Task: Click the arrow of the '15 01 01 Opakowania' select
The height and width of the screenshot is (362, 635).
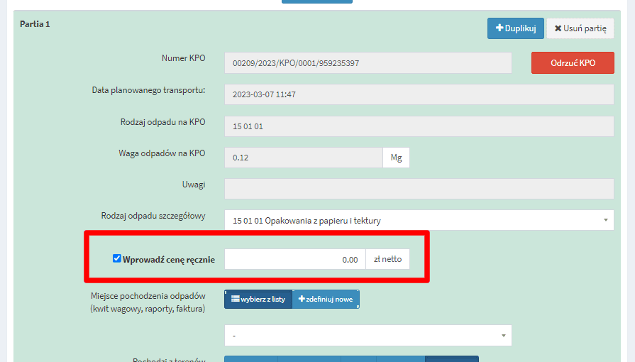Action: click(605, 221)
